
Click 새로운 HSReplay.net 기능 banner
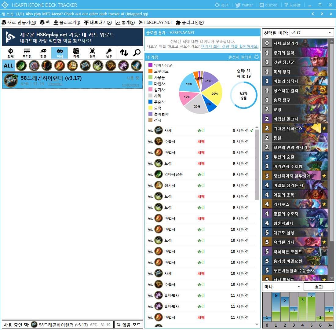(x=72, y=37)
